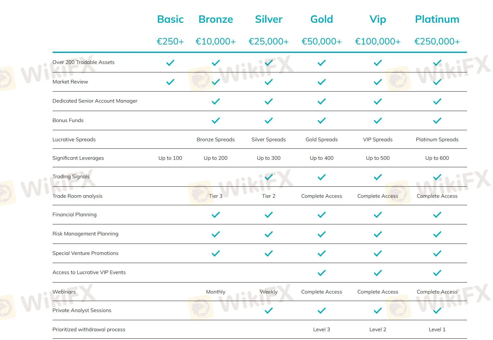Click the Platinum checkmark for Private Analyst Sessions

point(437,311)
